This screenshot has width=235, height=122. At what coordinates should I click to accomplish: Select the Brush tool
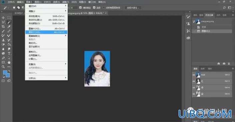[x=3, y=31]
